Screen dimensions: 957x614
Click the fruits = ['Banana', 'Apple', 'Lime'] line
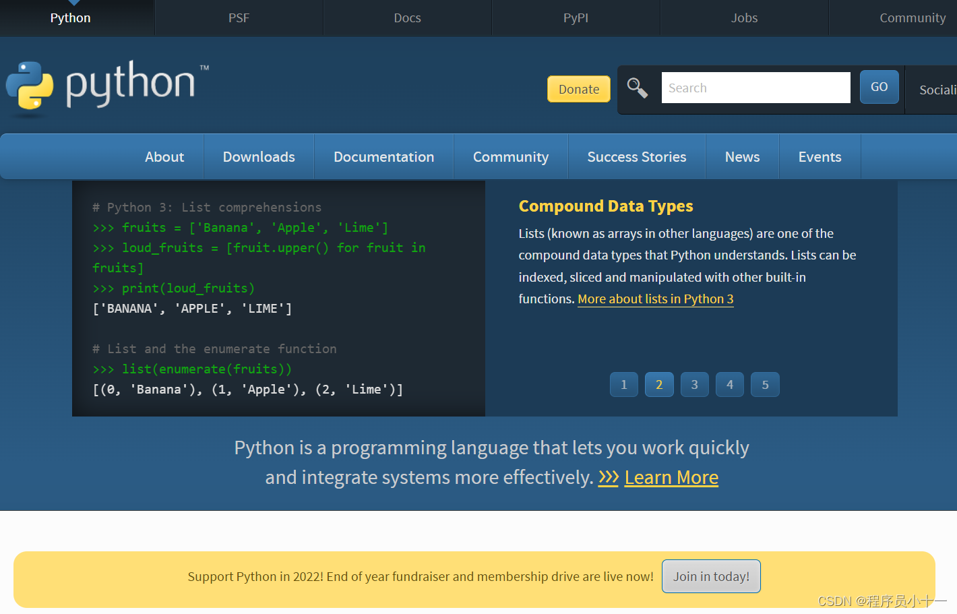point(241,228)
